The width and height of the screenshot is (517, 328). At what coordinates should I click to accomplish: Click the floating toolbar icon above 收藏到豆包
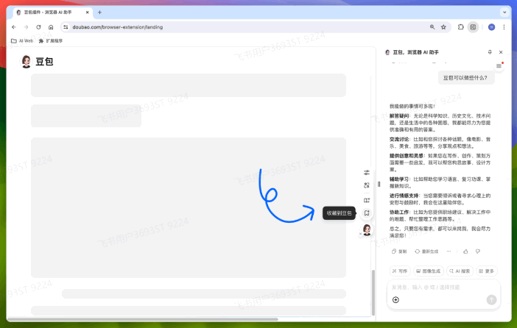(x=367, y=200)
